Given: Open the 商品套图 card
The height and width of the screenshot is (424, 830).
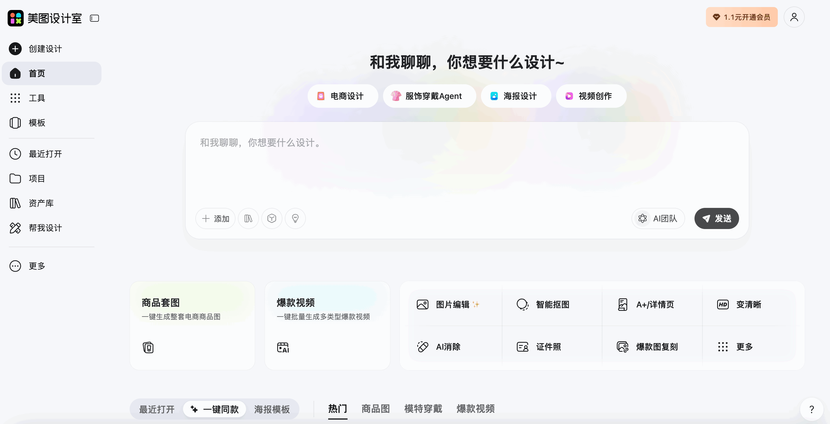Looking at the screenshot, I should 192,326.
